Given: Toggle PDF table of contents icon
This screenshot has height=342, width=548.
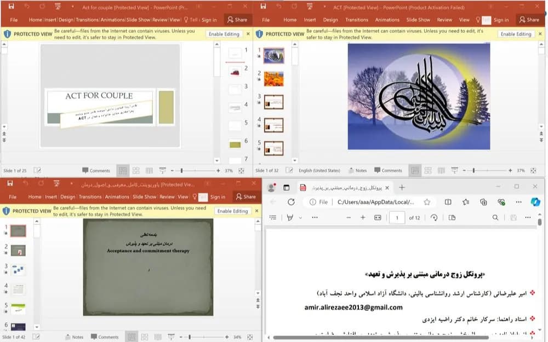Looking at the screenshot, I should (273, 217).
